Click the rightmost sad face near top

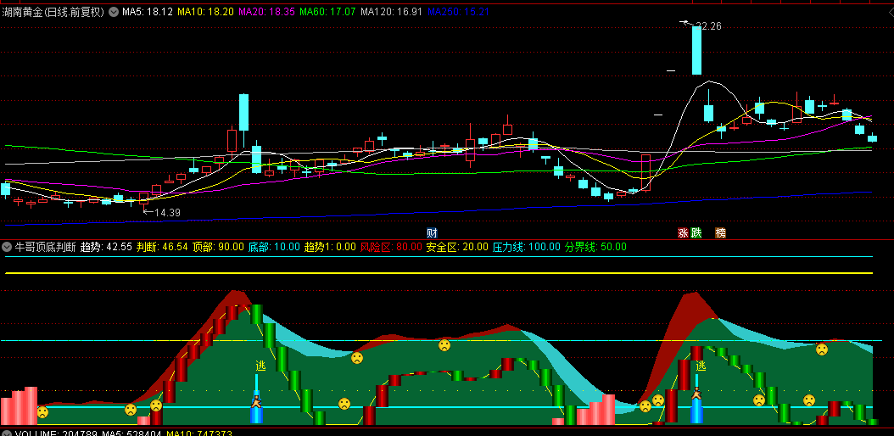[821, 349]
